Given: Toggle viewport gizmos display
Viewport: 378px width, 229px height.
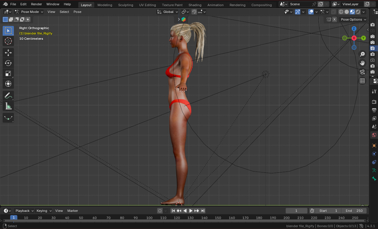Looking at the screenshot, I should [x=298, y=12].
